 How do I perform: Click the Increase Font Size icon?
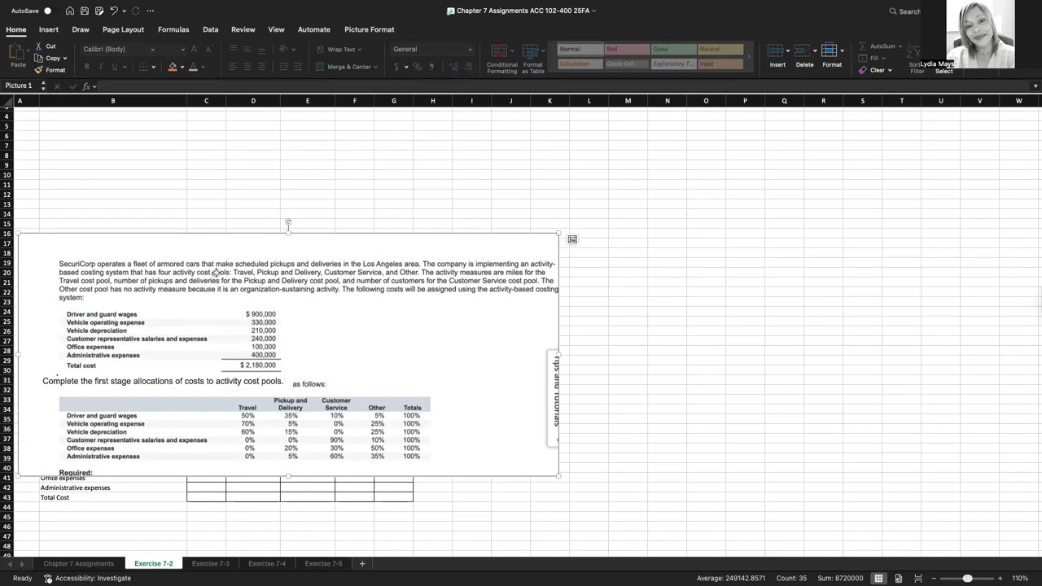(x=196, y=49)
